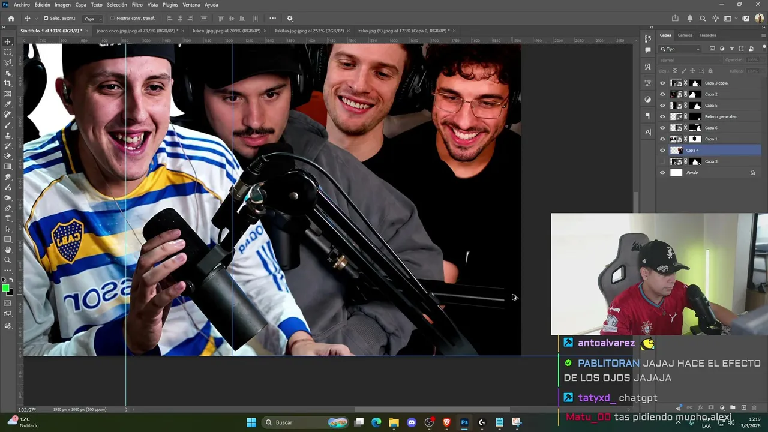Select the Pen tool
The height and width of the screenshot is (432, 768).
coord(8,208)
